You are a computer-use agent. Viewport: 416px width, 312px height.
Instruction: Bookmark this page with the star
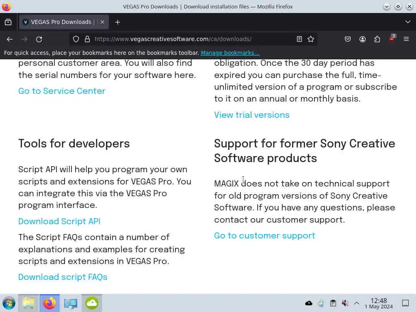[x=311, y=39]
